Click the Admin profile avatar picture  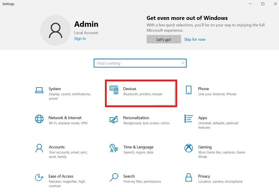click(x=55, y=30)
